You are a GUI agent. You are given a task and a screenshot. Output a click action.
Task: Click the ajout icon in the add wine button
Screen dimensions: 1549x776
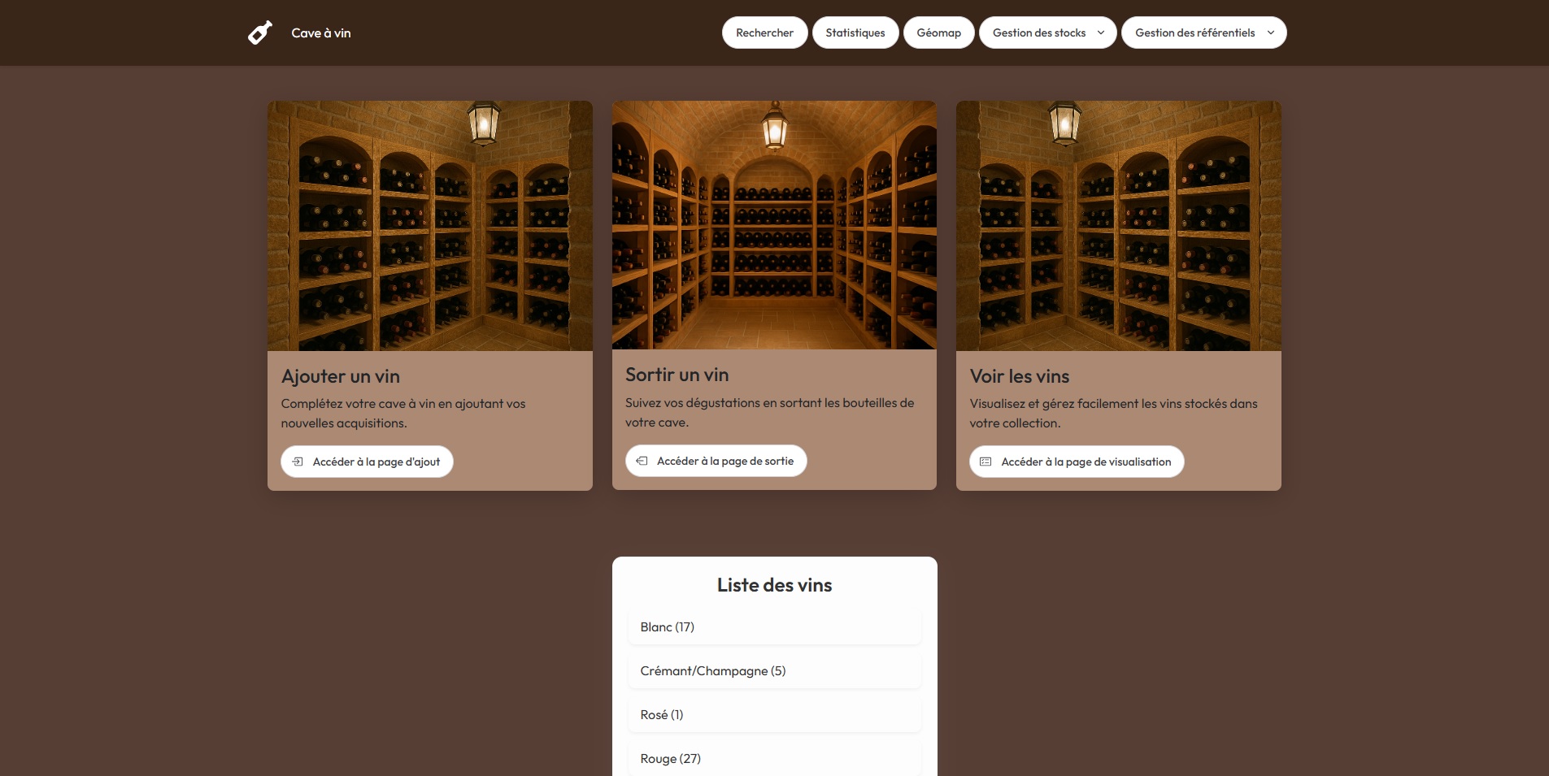[x=299, y=461]
